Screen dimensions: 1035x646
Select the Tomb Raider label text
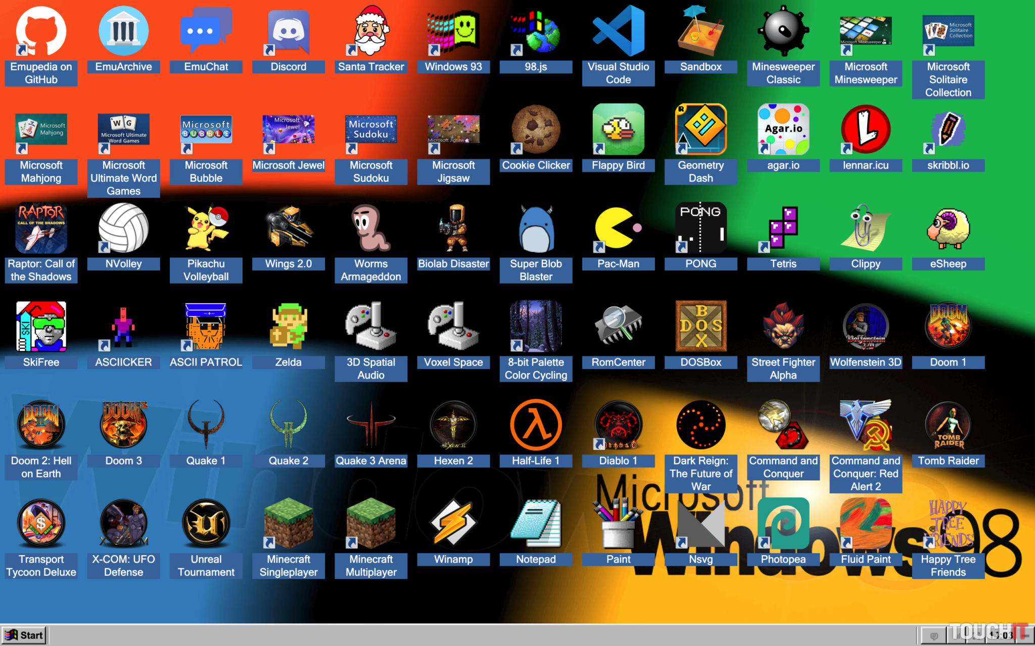click(x=948, y=461)
